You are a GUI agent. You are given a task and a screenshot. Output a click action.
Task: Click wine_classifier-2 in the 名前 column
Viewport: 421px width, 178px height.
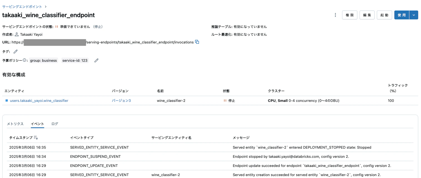[171, 100]
